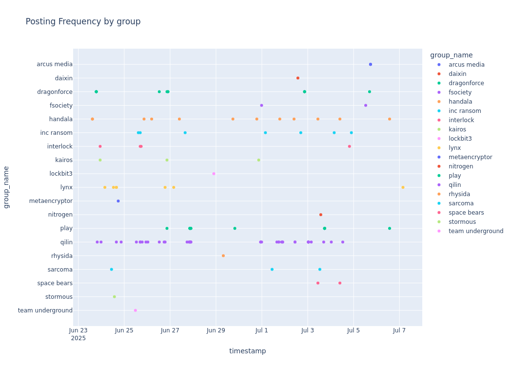512x365 pixels.
Task: Select the stormous data point
Action: click(114, 297)
